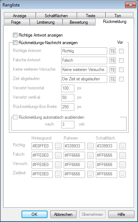This screenshot has height=222, width=138.
Task: Open color picker for Richtig Hintergrund
Action: [58, 146]
